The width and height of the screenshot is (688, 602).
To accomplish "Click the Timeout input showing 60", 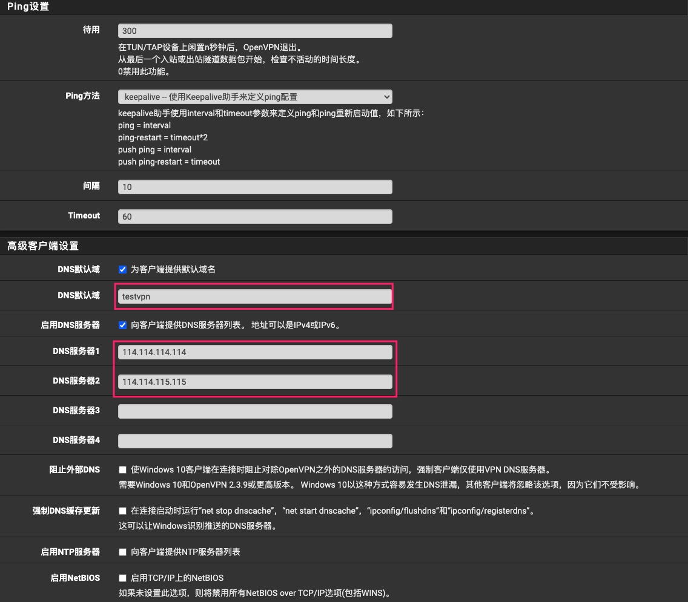I will tap(255, 217).
